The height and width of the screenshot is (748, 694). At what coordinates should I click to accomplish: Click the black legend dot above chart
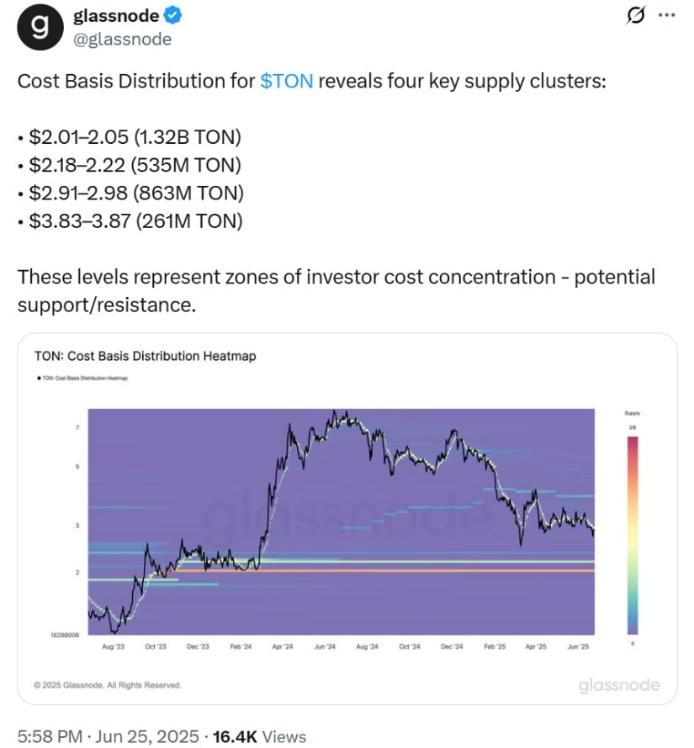click(x=39, y=379)
